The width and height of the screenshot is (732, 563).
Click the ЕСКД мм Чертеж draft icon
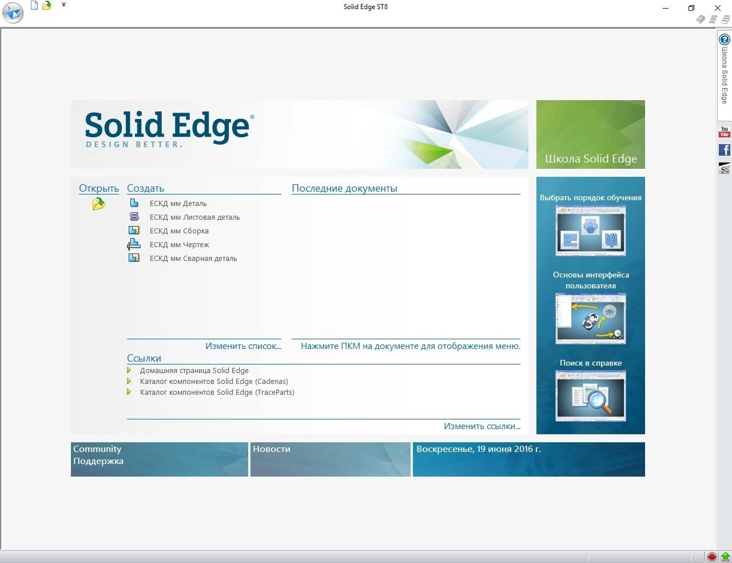point(134,244)
